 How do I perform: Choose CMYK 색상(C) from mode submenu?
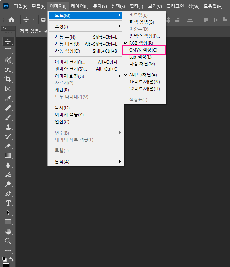coord(143,50)
